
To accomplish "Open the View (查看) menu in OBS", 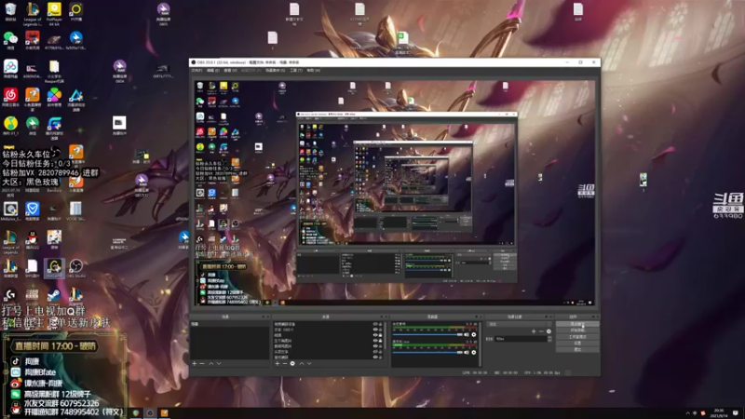I will coord(230,71).
